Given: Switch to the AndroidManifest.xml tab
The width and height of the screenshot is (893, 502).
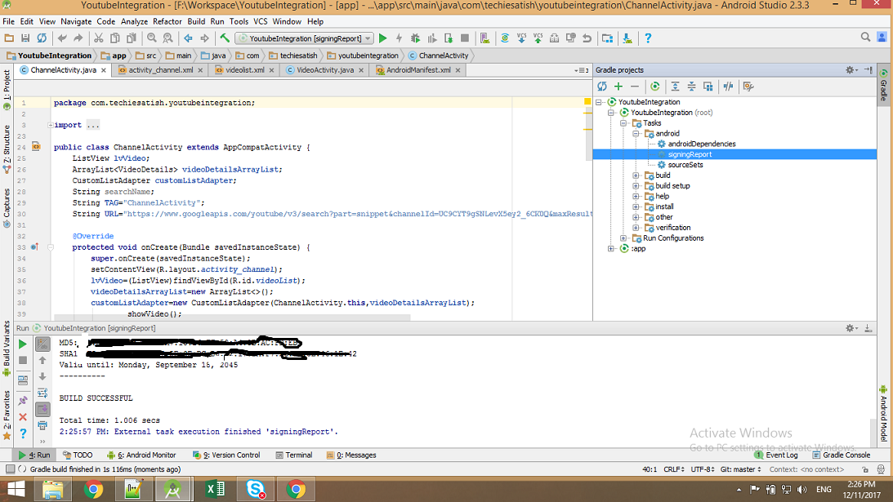Looking at the screenshot, I should coord(418,70).
